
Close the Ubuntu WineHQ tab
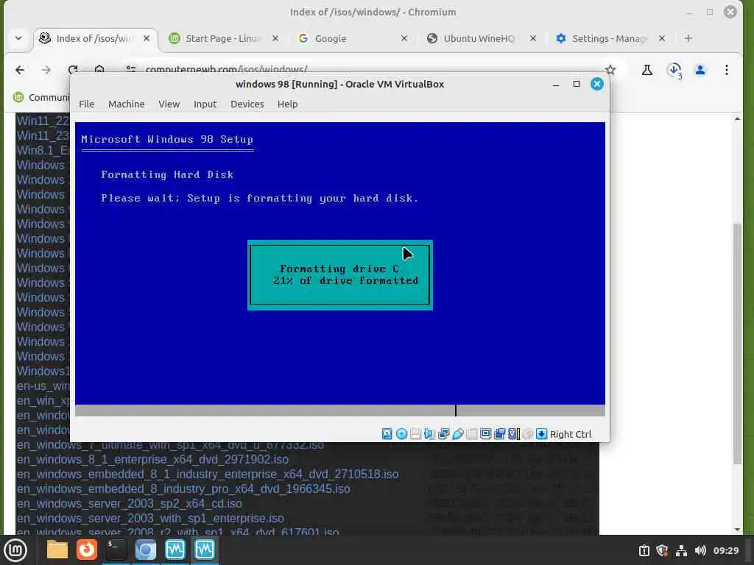533,38
